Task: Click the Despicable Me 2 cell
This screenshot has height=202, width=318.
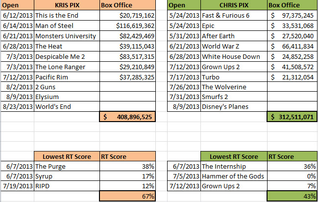Action: (x=67, y=57)
